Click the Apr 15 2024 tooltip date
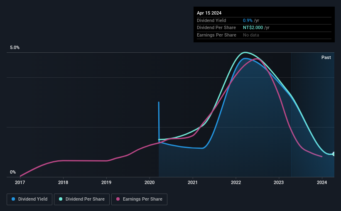The width and height of the screenshot is (341, 211). pyautogui.click(x=209, y=13)
